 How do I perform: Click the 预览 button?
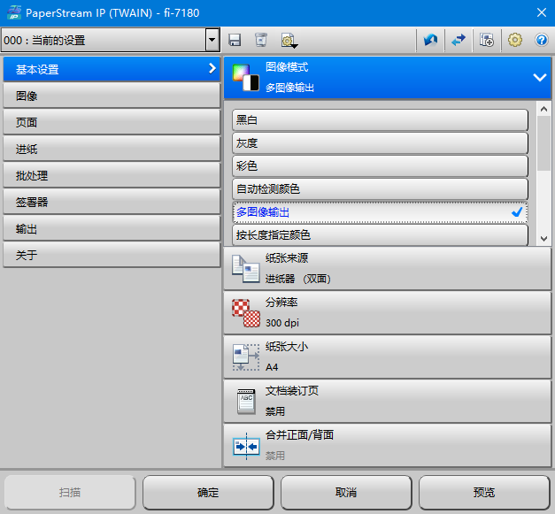484,493
